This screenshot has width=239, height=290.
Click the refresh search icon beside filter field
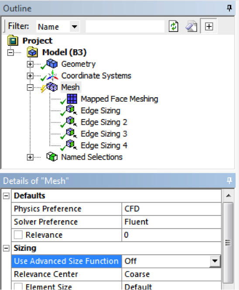pyautogui.click(x=174, y=27)
